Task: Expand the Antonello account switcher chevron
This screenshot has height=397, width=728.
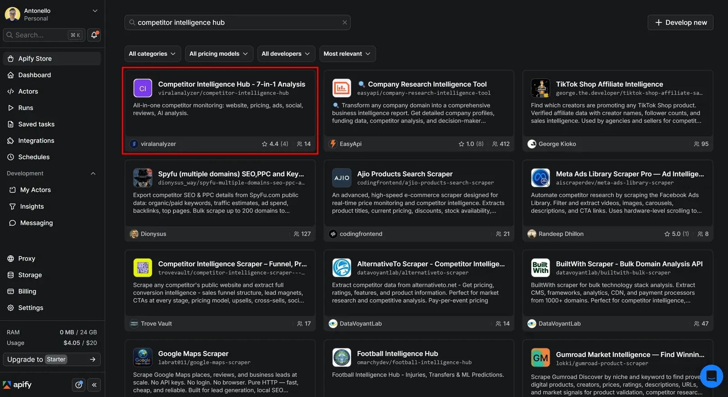Action: point(95,11)
